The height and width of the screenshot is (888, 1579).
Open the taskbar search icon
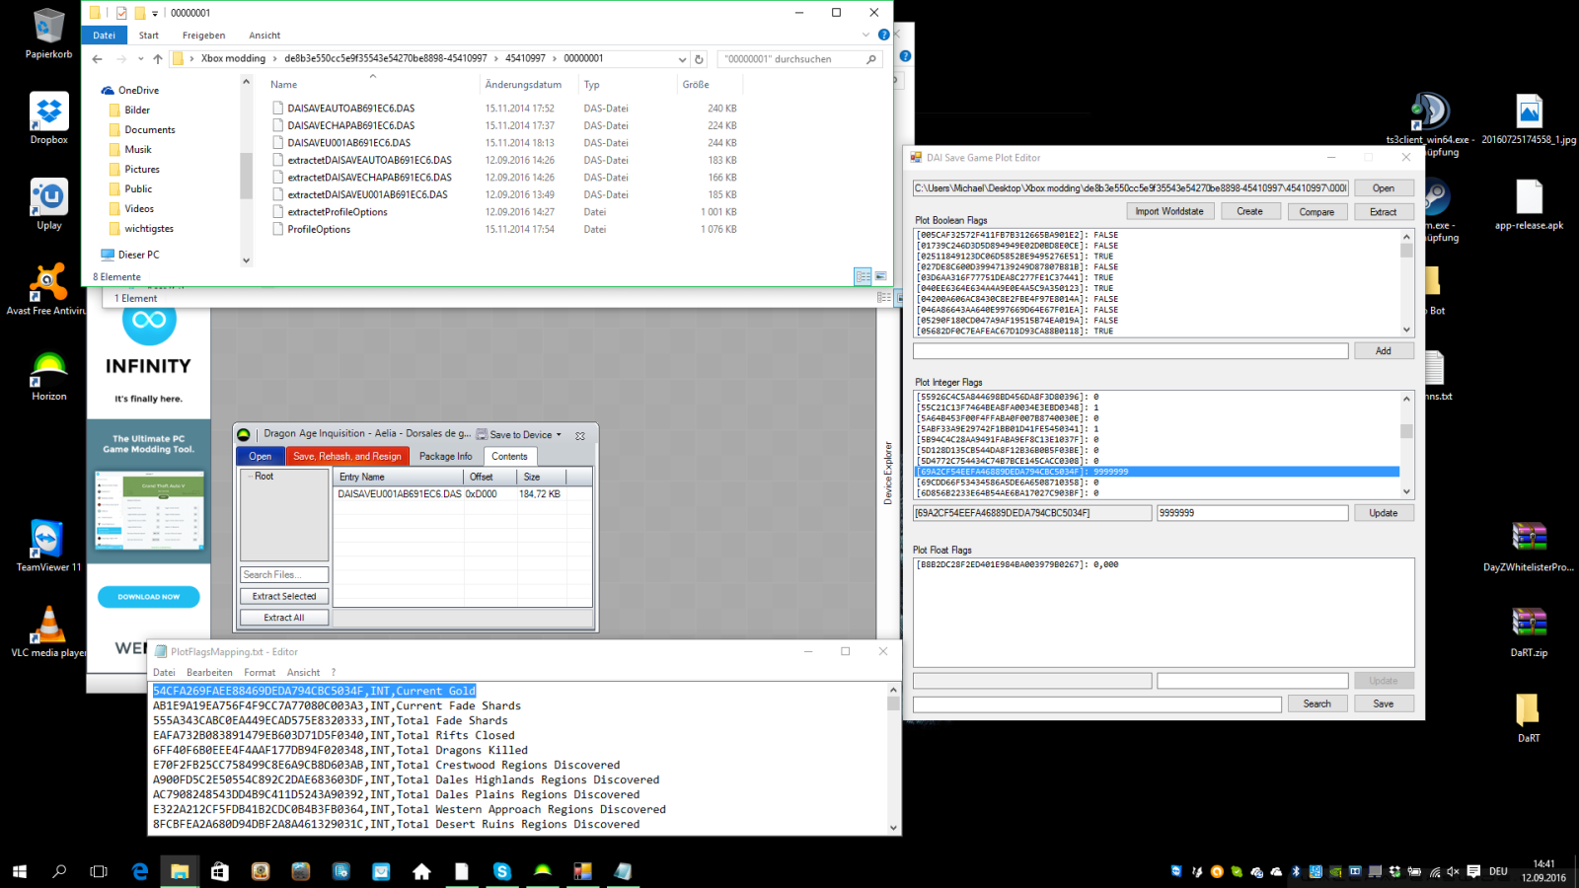59,871
